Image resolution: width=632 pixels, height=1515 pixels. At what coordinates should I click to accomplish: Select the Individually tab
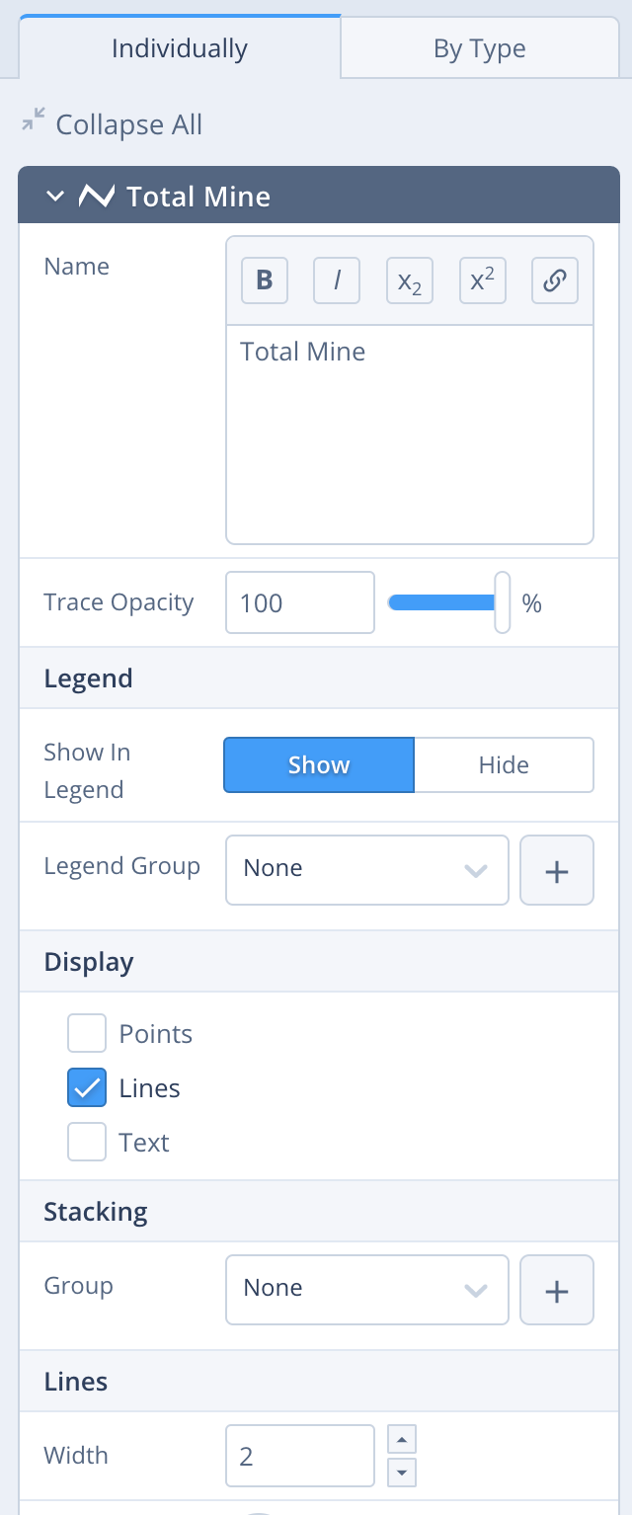pos(180,48)
